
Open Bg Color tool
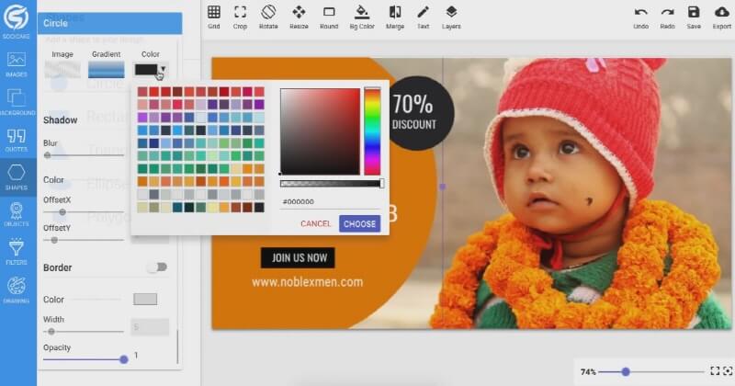pyautogui.click(x=362, y=17)
